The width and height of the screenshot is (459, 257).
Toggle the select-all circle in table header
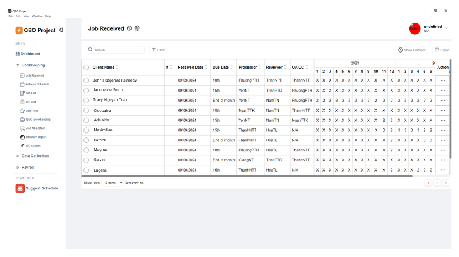(x=86, y=68)
